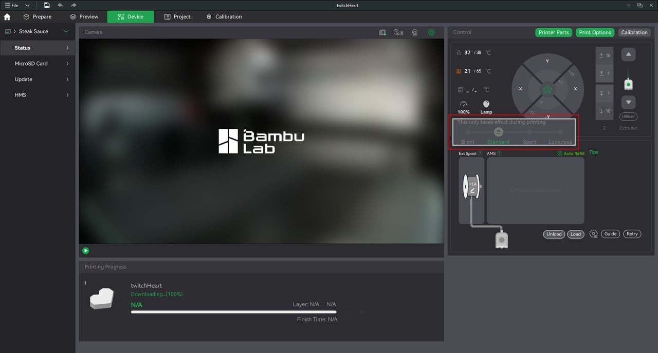Click the save icon in title bar
The width and height of the screenshot is (658, 353).
click(47, 5)
